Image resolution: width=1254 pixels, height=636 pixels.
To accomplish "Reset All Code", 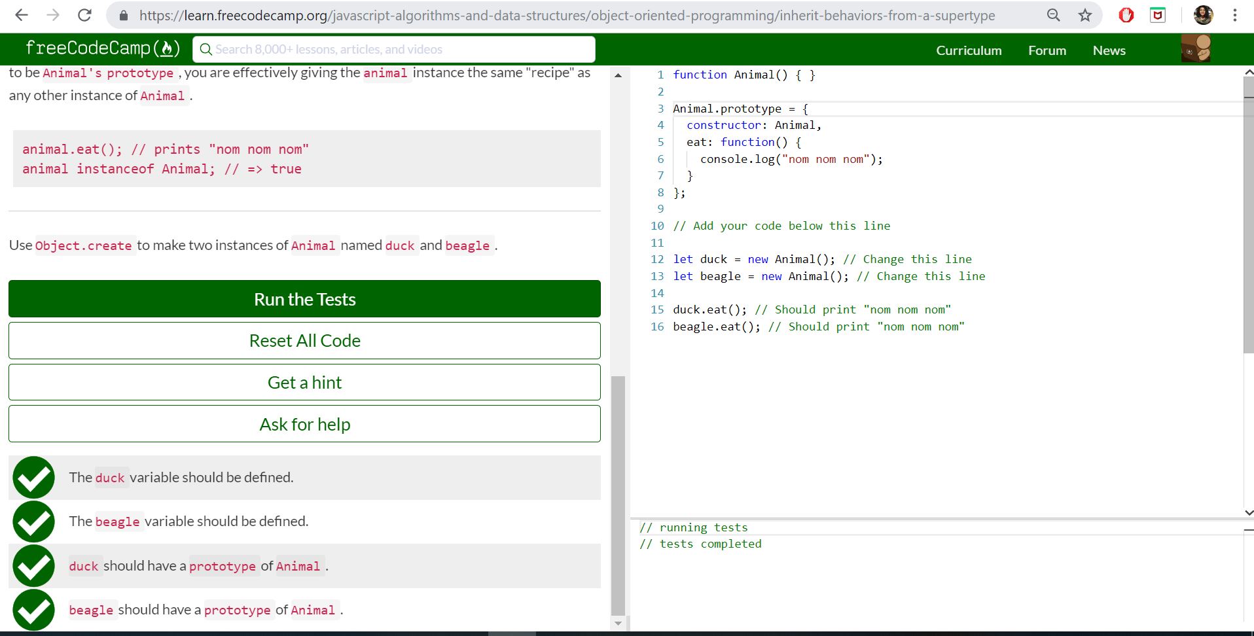I will click(x=304, y=340).
